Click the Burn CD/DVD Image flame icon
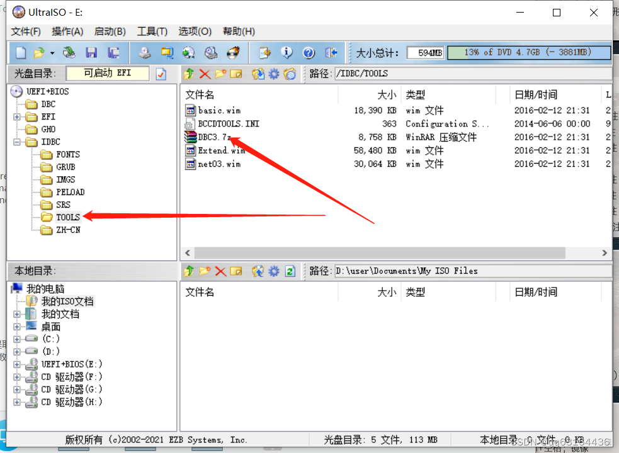The height and width of the screenshot is (453, 619). tap(234, 52)
